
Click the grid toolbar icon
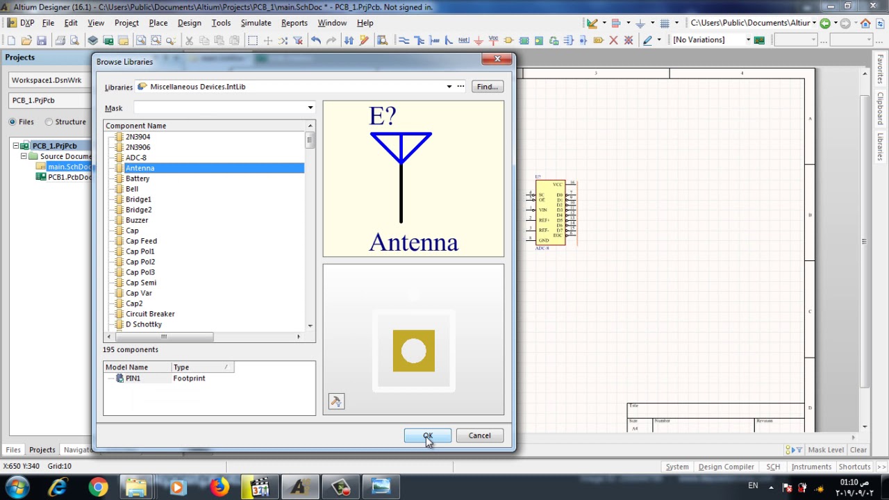665,23
